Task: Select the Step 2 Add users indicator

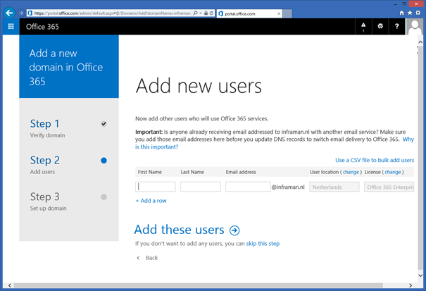Action: (104, 161)
